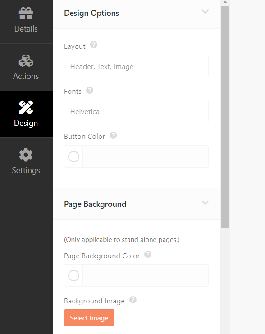
Task: Open the Layout dropdown showing Header, Text, Image
Action: (137, 66)
